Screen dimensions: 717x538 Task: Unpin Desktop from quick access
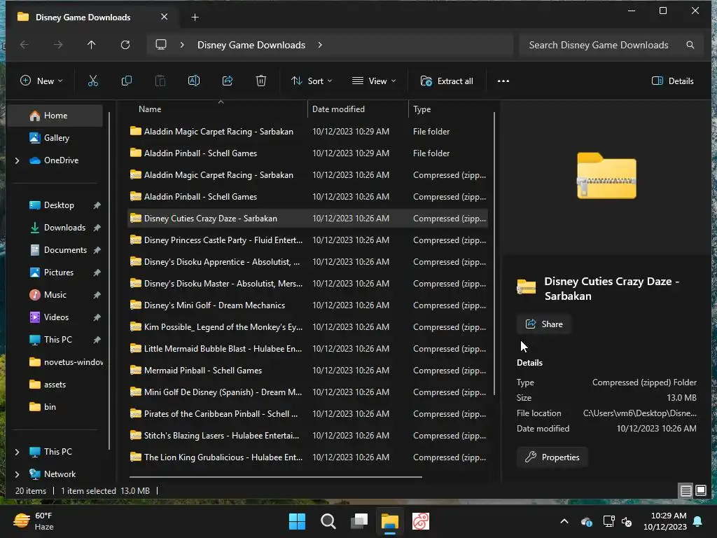tap(97, 205)
